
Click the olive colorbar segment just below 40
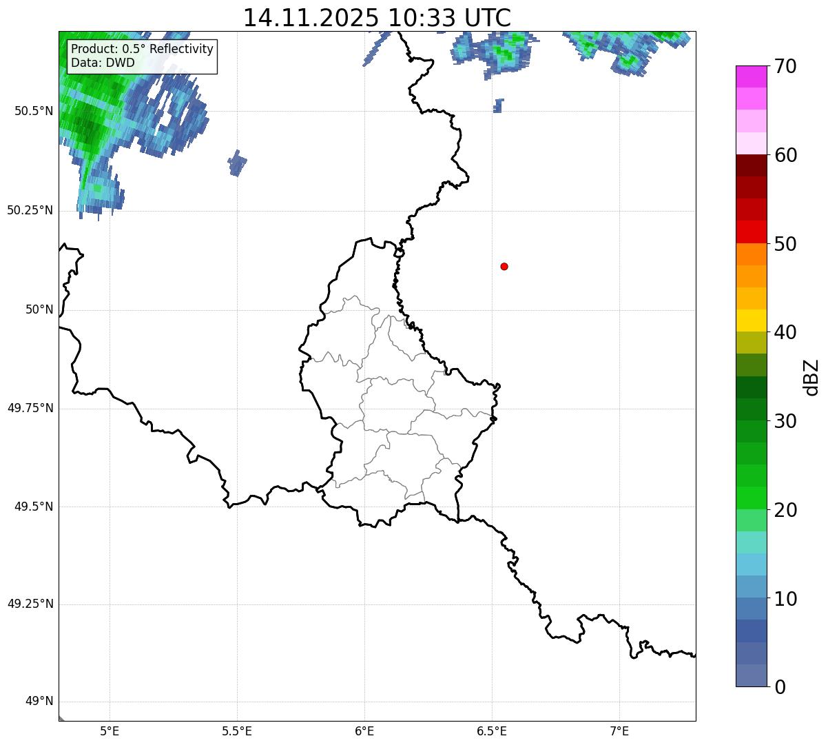point(752,343)
